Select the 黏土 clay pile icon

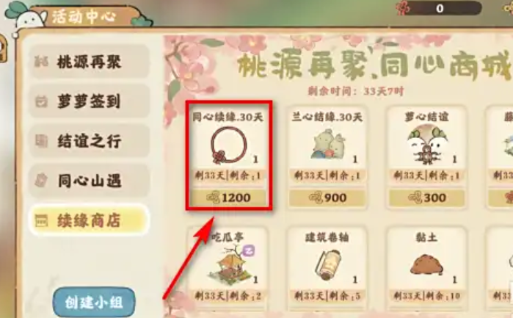pyautogui.click(x=426, y=264)
